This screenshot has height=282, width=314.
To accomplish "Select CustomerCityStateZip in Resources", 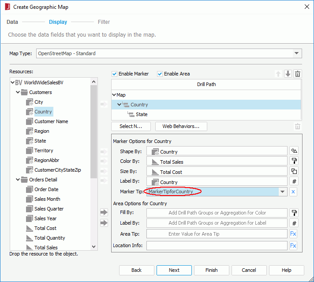I will point(58,170).
